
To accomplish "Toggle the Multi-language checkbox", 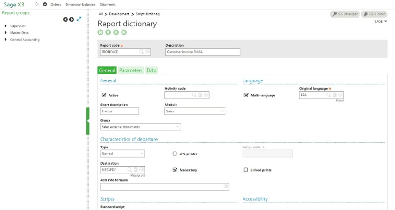I will pyautogui.click(x=246, y=95).
